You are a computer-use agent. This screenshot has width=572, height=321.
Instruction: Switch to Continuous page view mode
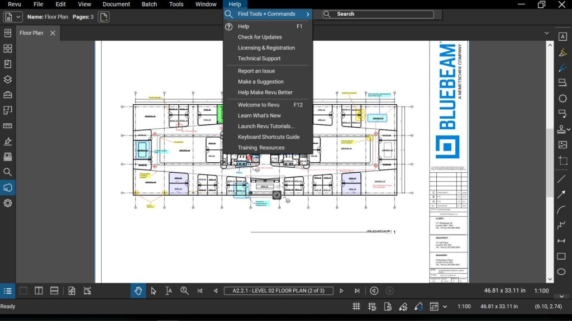[x=54, y=290]
